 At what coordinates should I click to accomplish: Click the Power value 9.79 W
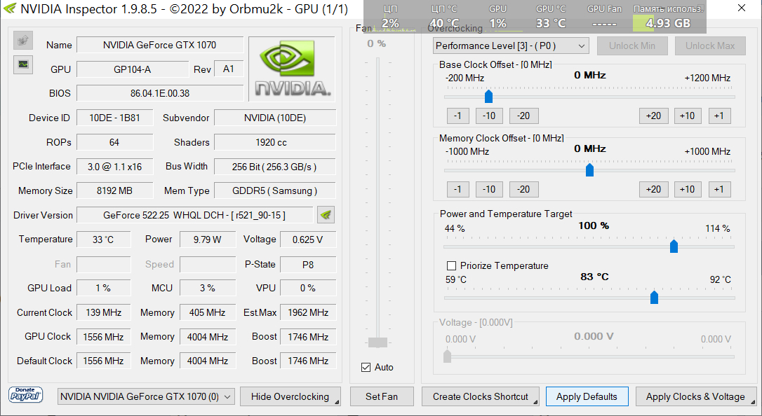coord(208,240)
